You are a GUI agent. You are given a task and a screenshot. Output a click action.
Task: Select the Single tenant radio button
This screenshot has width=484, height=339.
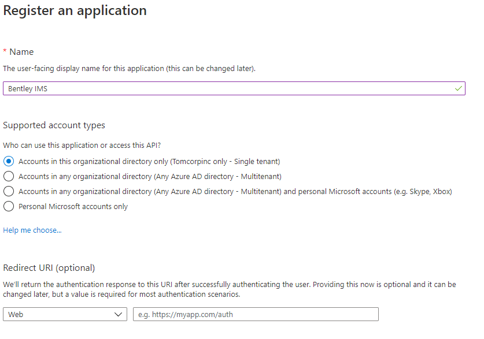[9, 162]
